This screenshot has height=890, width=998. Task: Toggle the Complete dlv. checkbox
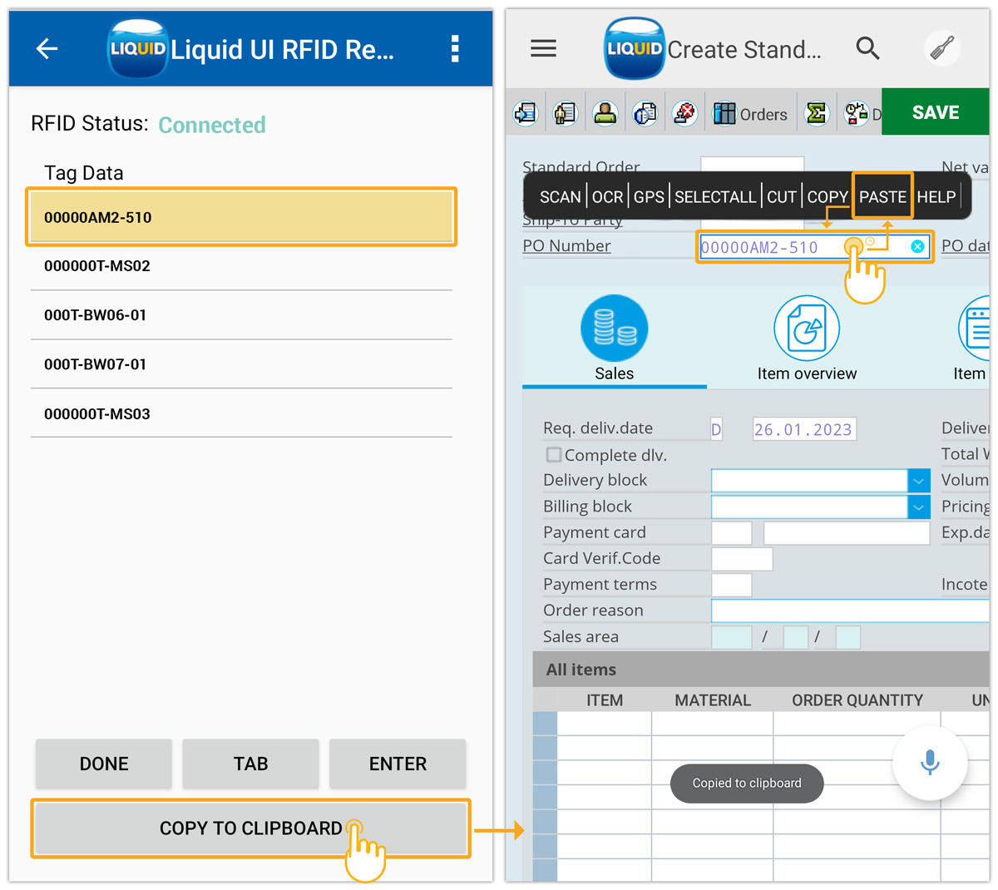(x=554, y=455)
